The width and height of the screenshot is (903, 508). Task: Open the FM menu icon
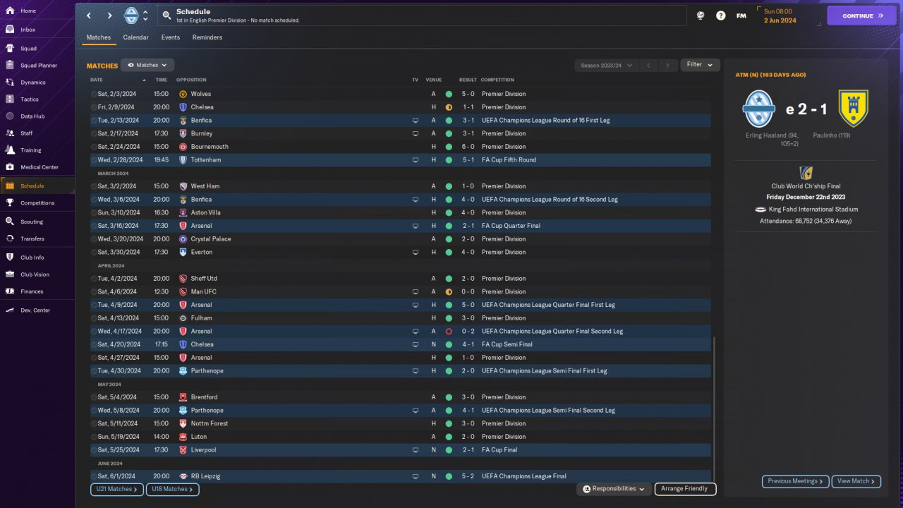pyautogui.click(x=741, y=16)
